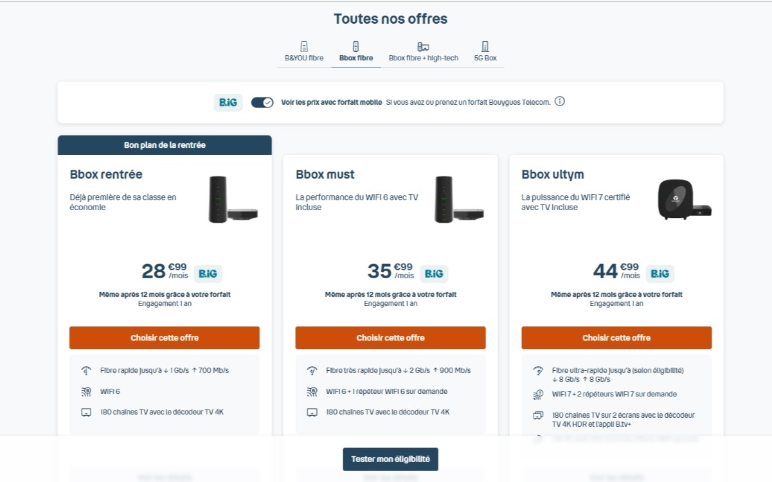Image resolution: width=772 pixels, height=482 pixels.
Task: Toggle the 'Voir les prix avec forfait mobile' switch
Action: (x=262, y=102)
